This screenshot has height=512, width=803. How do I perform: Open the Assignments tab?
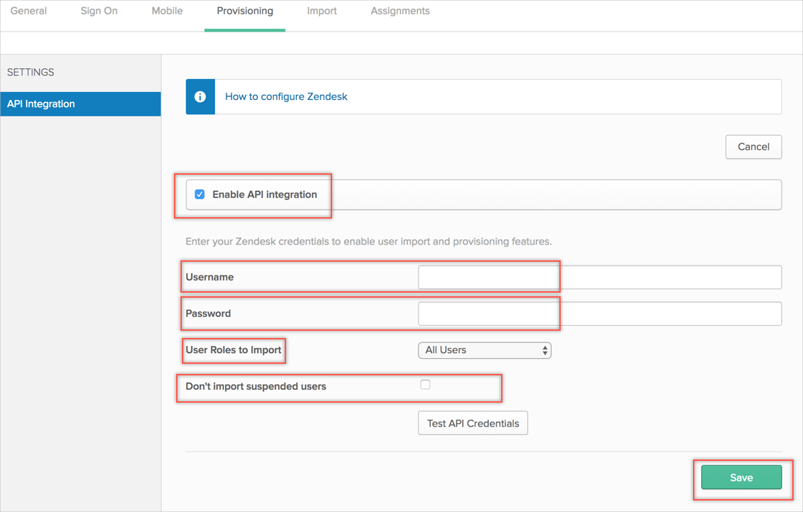(x=400, y=12)
